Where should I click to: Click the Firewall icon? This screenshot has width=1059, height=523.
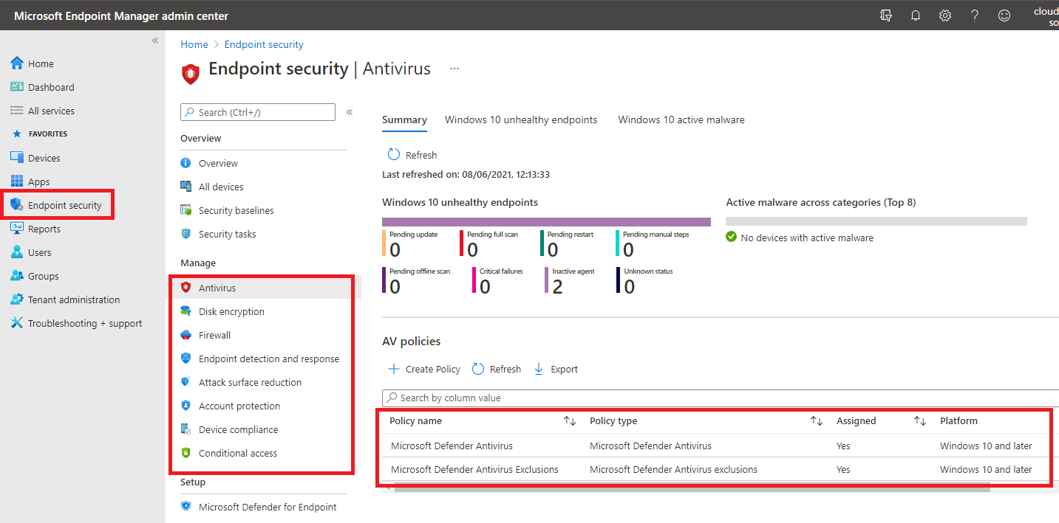pos(186,335)
